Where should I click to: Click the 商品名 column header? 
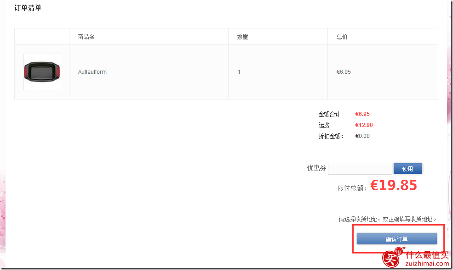coord(86,37)
